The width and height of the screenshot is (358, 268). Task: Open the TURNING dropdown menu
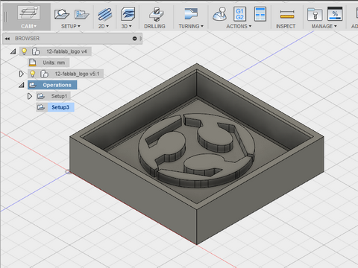191,26
